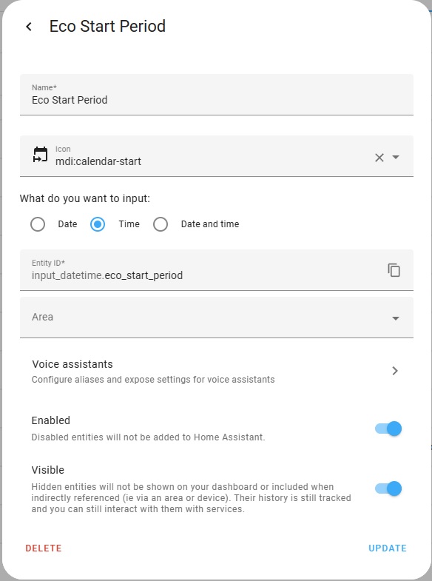Click the Eco Start Period dialog title
The width and height of the screenshot is (432, 581).
coord(107,27)
